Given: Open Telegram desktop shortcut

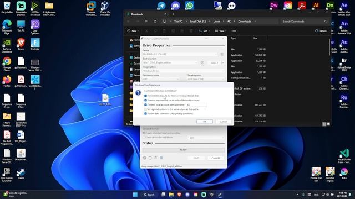Looking at the screenshot, I should [161, 6].
